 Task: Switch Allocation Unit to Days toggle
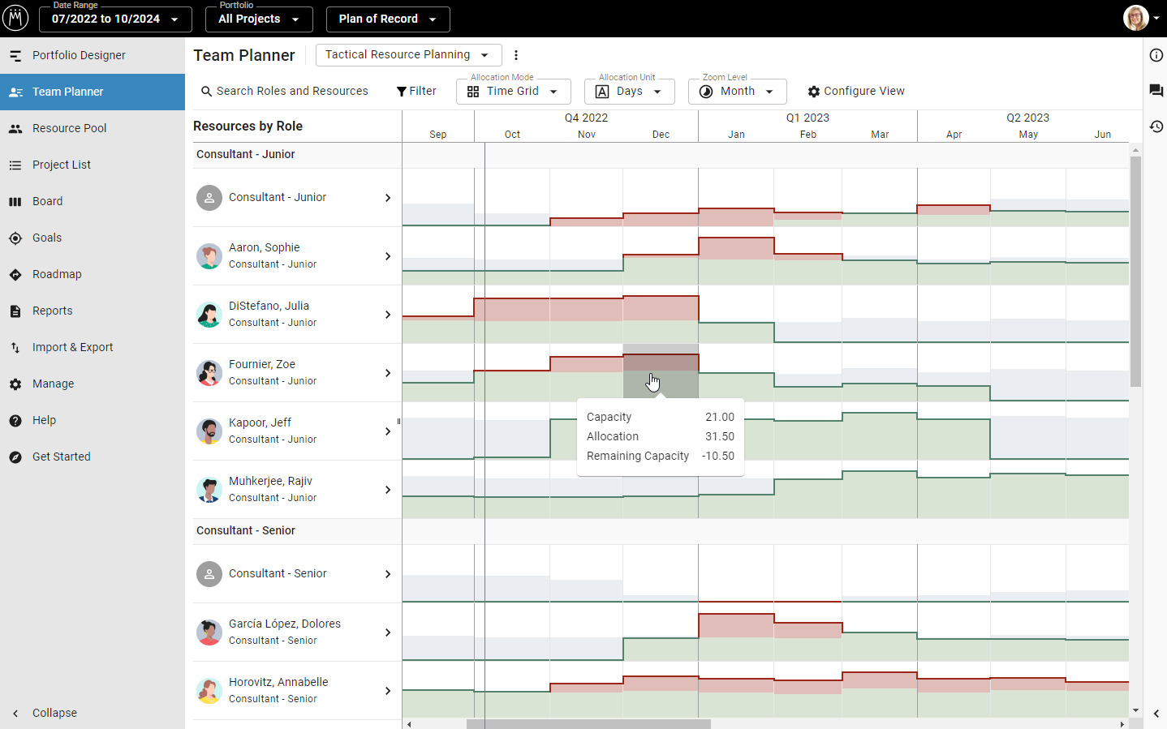pyautogui.click(x=630, y=92)
